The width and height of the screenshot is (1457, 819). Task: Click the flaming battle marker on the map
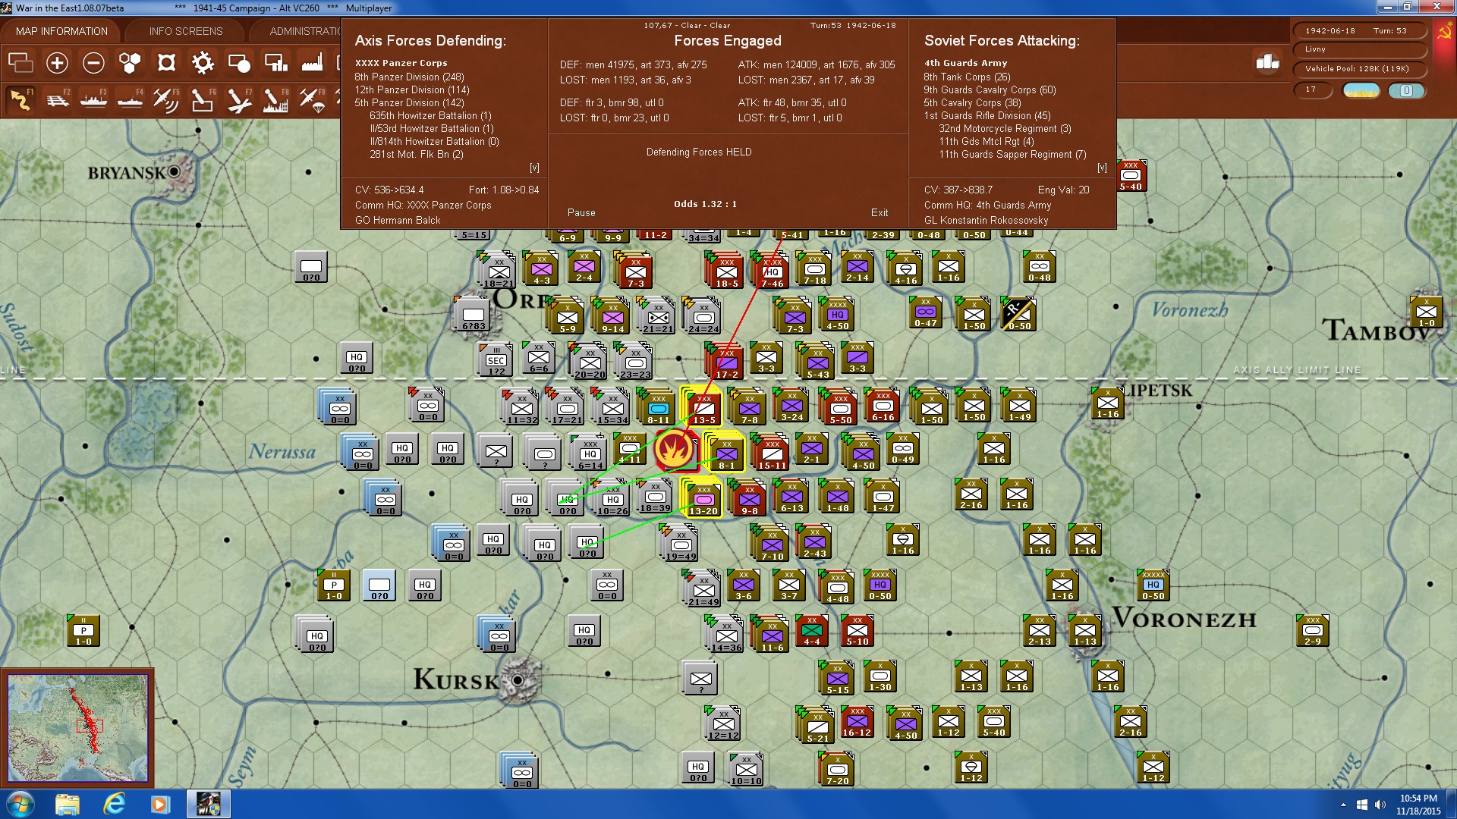(675, 450)
